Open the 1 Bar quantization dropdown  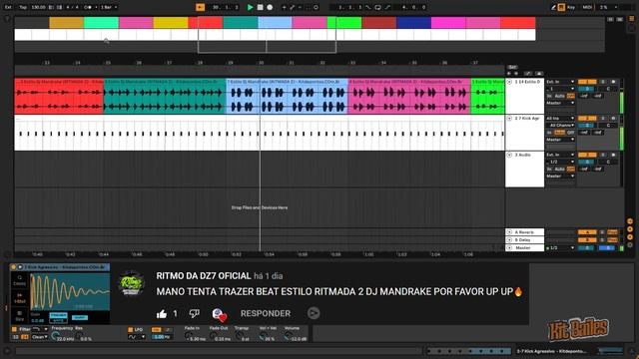point(109,7)
